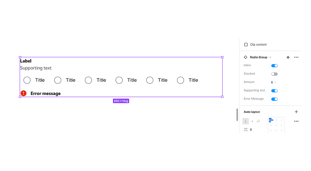
Task: Click the red error alert icon
Action: coord(23,93)
